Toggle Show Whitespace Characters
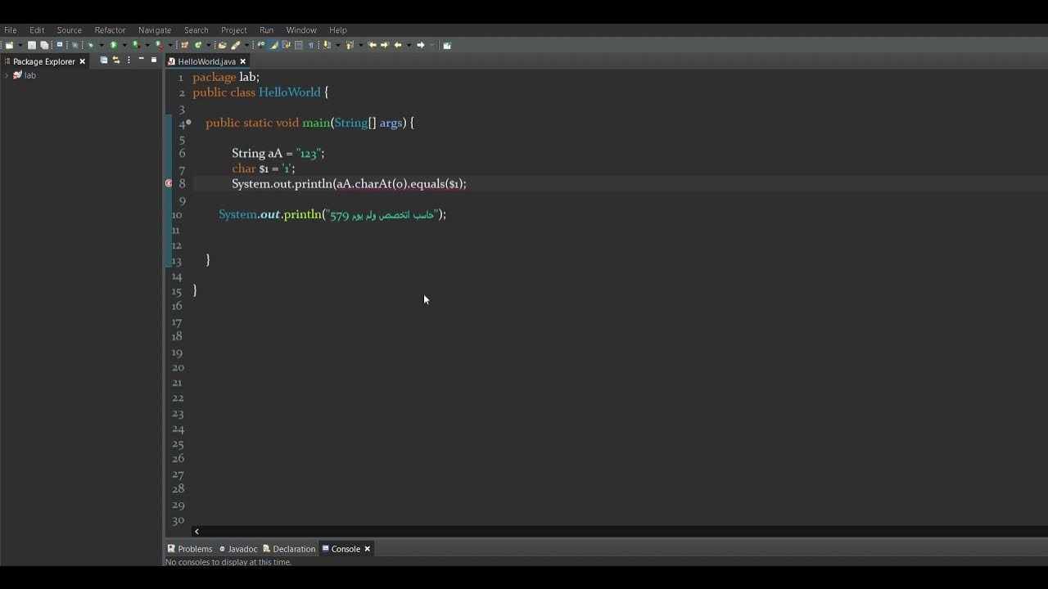 tap(311, 45)
